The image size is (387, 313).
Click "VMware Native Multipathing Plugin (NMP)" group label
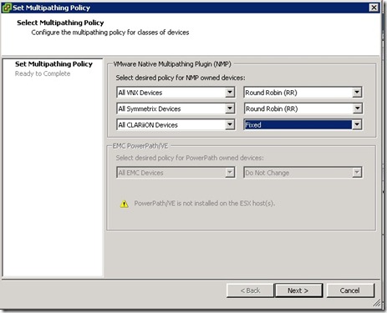point(172,64)
